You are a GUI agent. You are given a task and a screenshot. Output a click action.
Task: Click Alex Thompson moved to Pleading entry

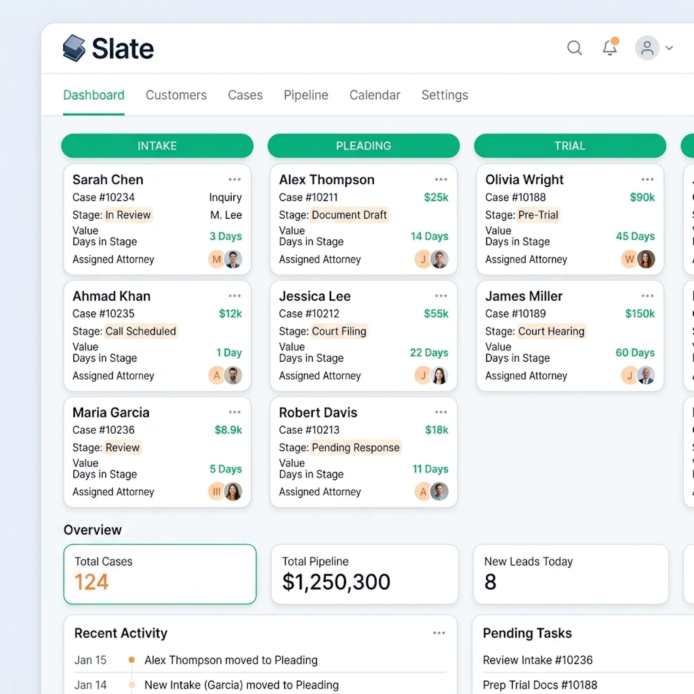tap(231, 660)
